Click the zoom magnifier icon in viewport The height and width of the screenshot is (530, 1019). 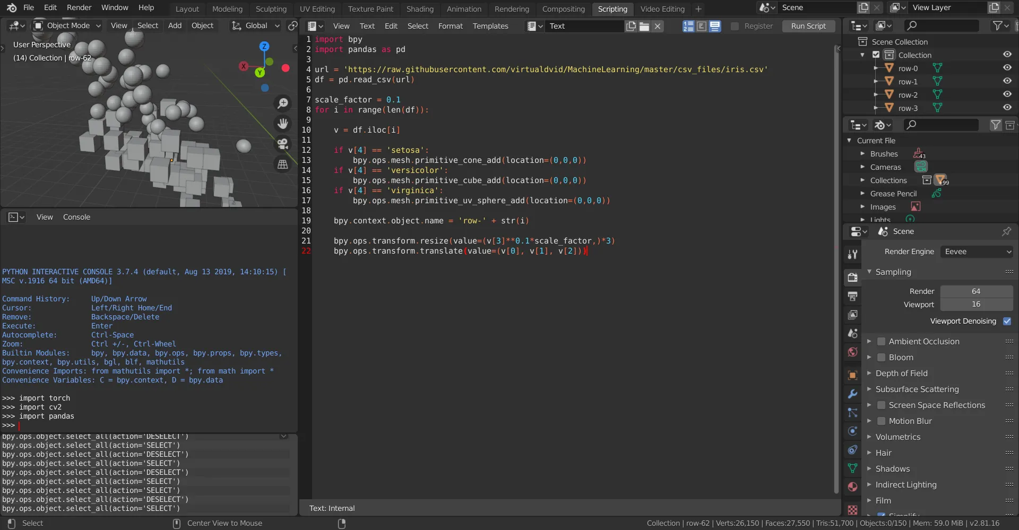[283, 103]
